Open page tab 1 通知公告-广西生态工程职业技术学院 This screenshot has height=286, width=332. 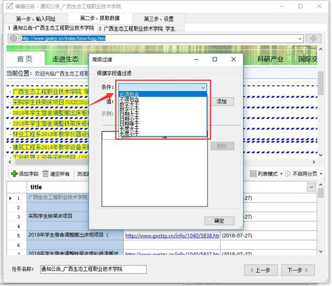[51, 28]
